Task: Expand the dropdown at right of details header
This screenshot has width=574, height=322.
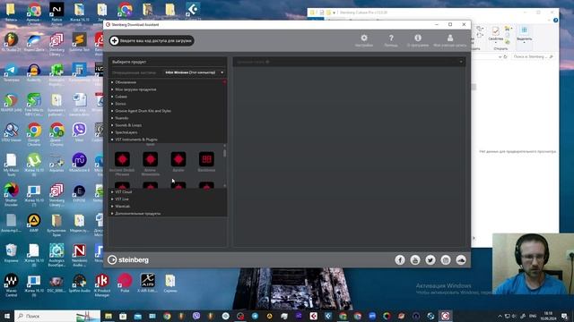Action: click(x=461, y=62)
